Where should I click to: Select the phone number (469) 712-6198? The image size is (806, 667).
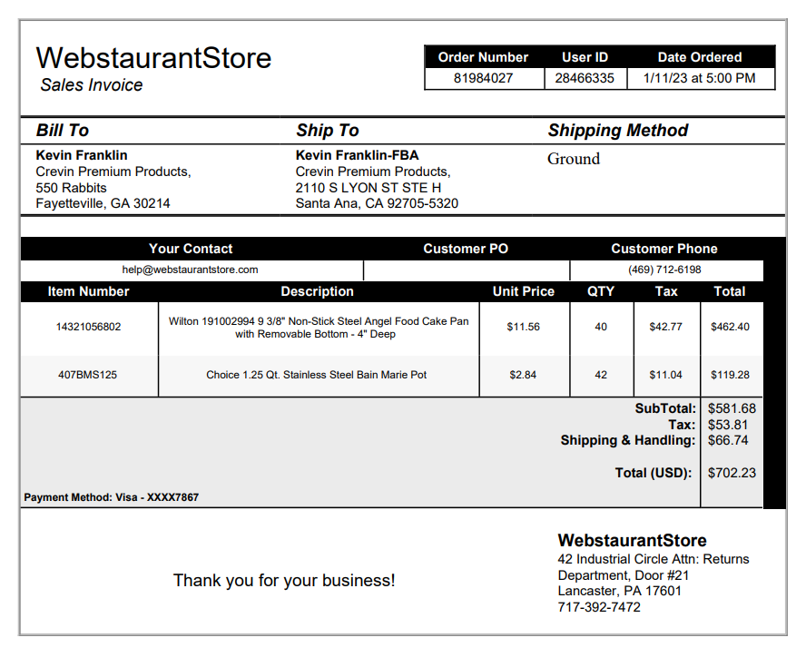point(664,270)
